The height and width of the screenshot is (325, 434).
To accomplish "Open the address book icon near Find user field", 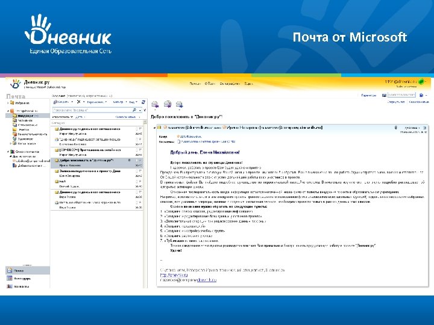I will (384, 95).
